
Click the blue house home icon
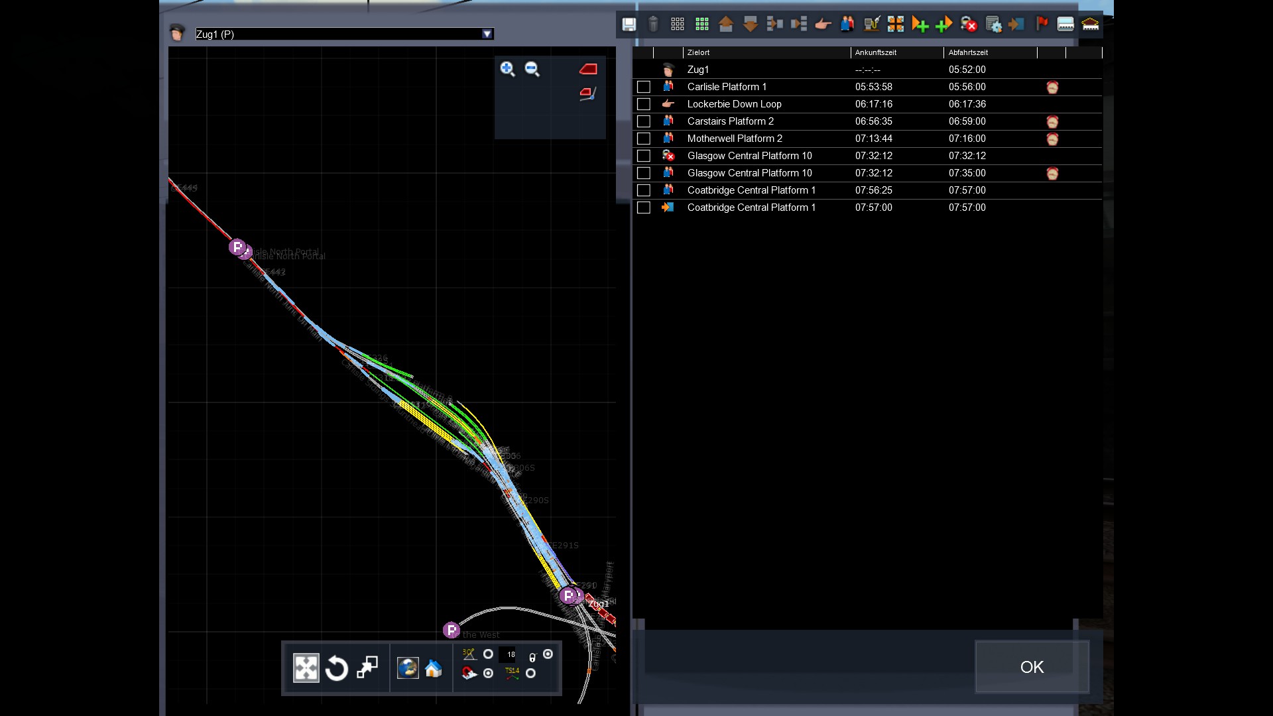pos(434,668)
